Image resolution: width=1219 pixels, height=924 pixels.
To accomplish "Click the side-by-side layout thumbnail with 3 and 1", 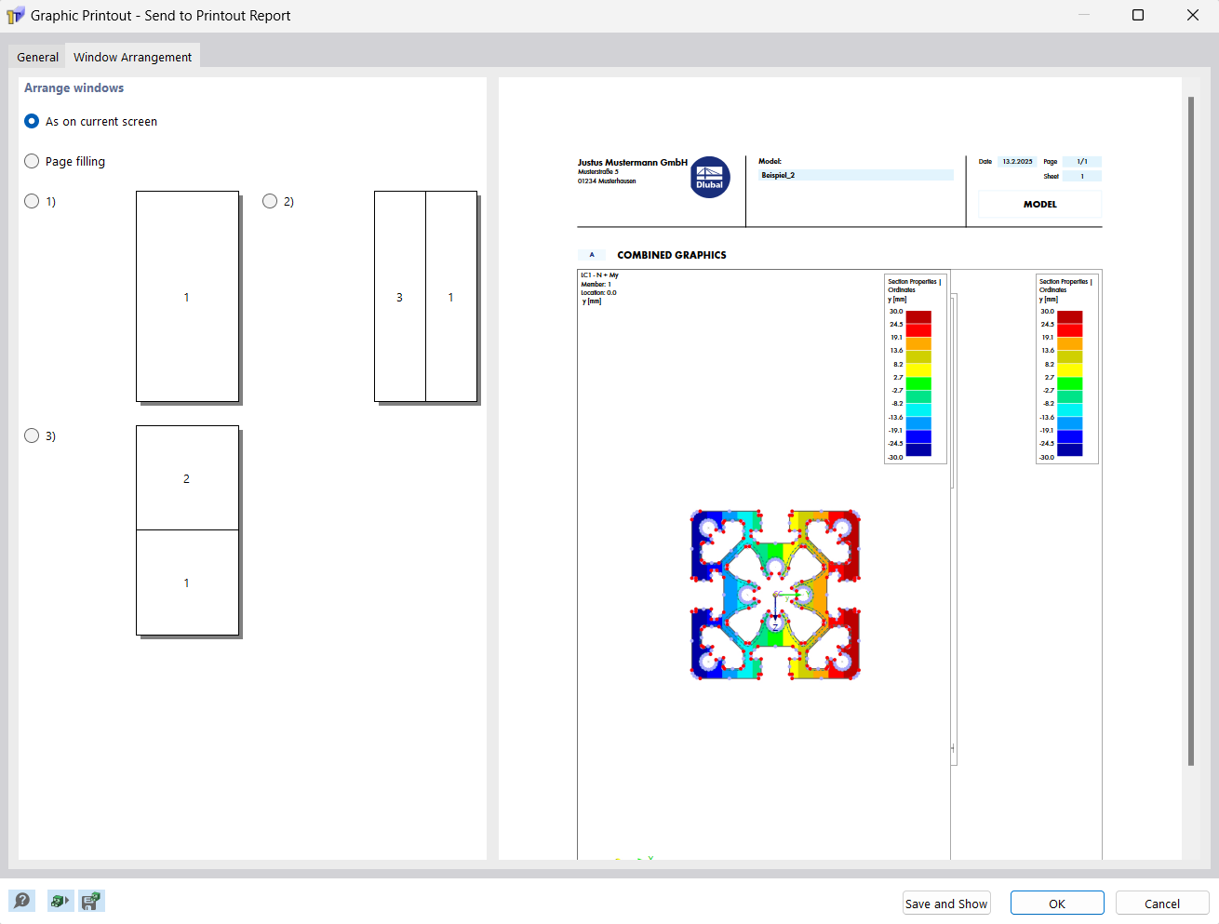I will (426, 297).
